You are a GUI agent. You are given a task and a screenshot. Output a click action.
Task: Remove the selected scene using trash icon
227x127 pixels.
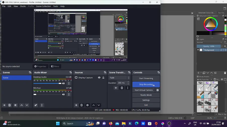[10, 105]
